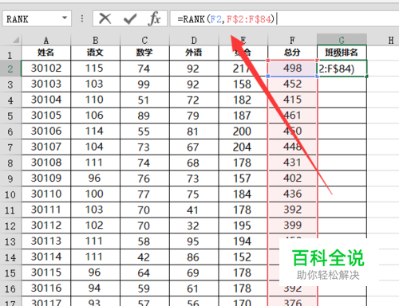Select column G header

[x=342, y=40]
